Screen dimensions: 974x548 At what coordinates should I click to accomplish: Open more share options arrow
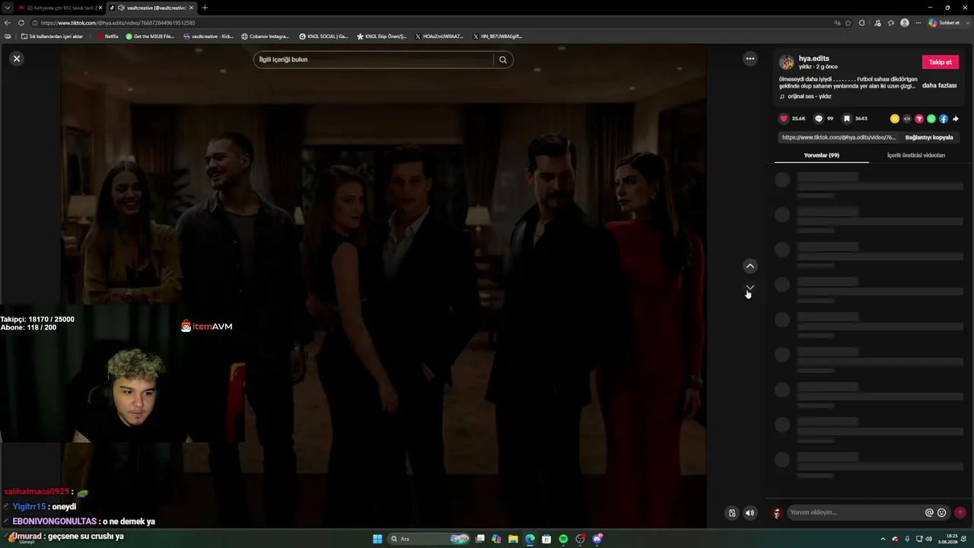956,119
